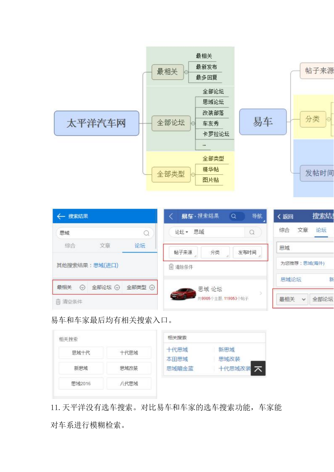The image size is (334, 472).
Task: Select the 改装部落 mind map leaf
Action: click(x=213, y=113)
